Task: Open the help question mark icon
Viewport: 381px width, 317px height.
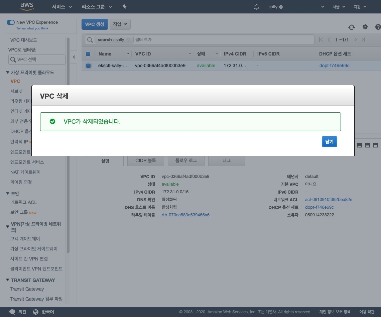Action: [378, 27]
